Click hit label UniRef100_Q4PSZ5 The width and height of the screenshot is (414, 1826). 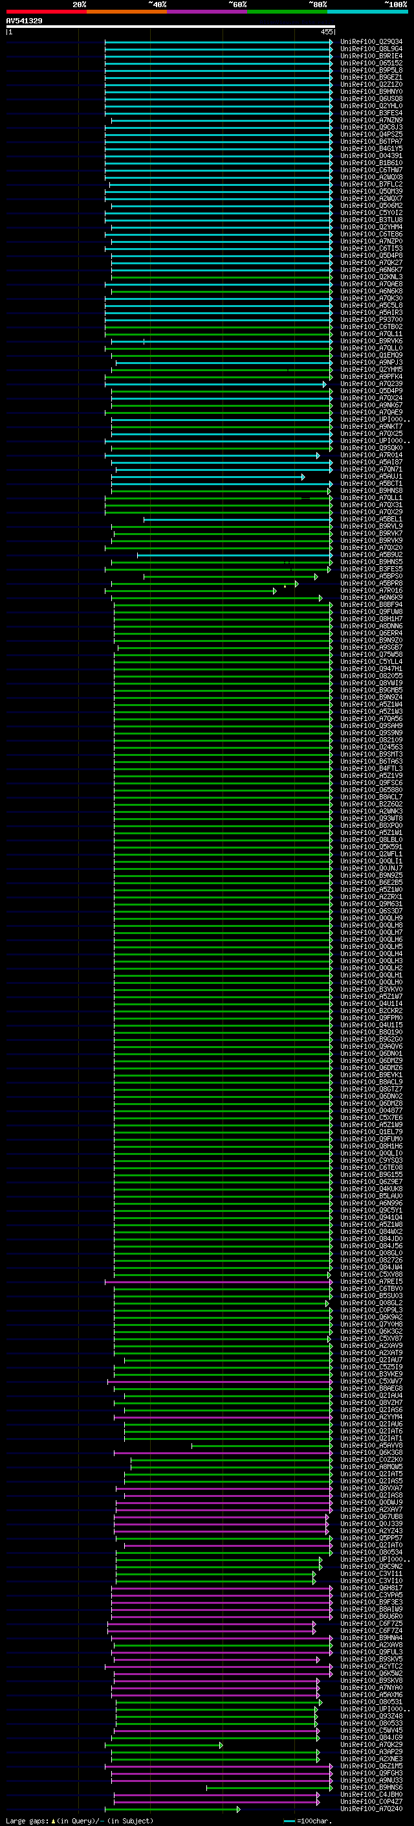pos(371,134)
